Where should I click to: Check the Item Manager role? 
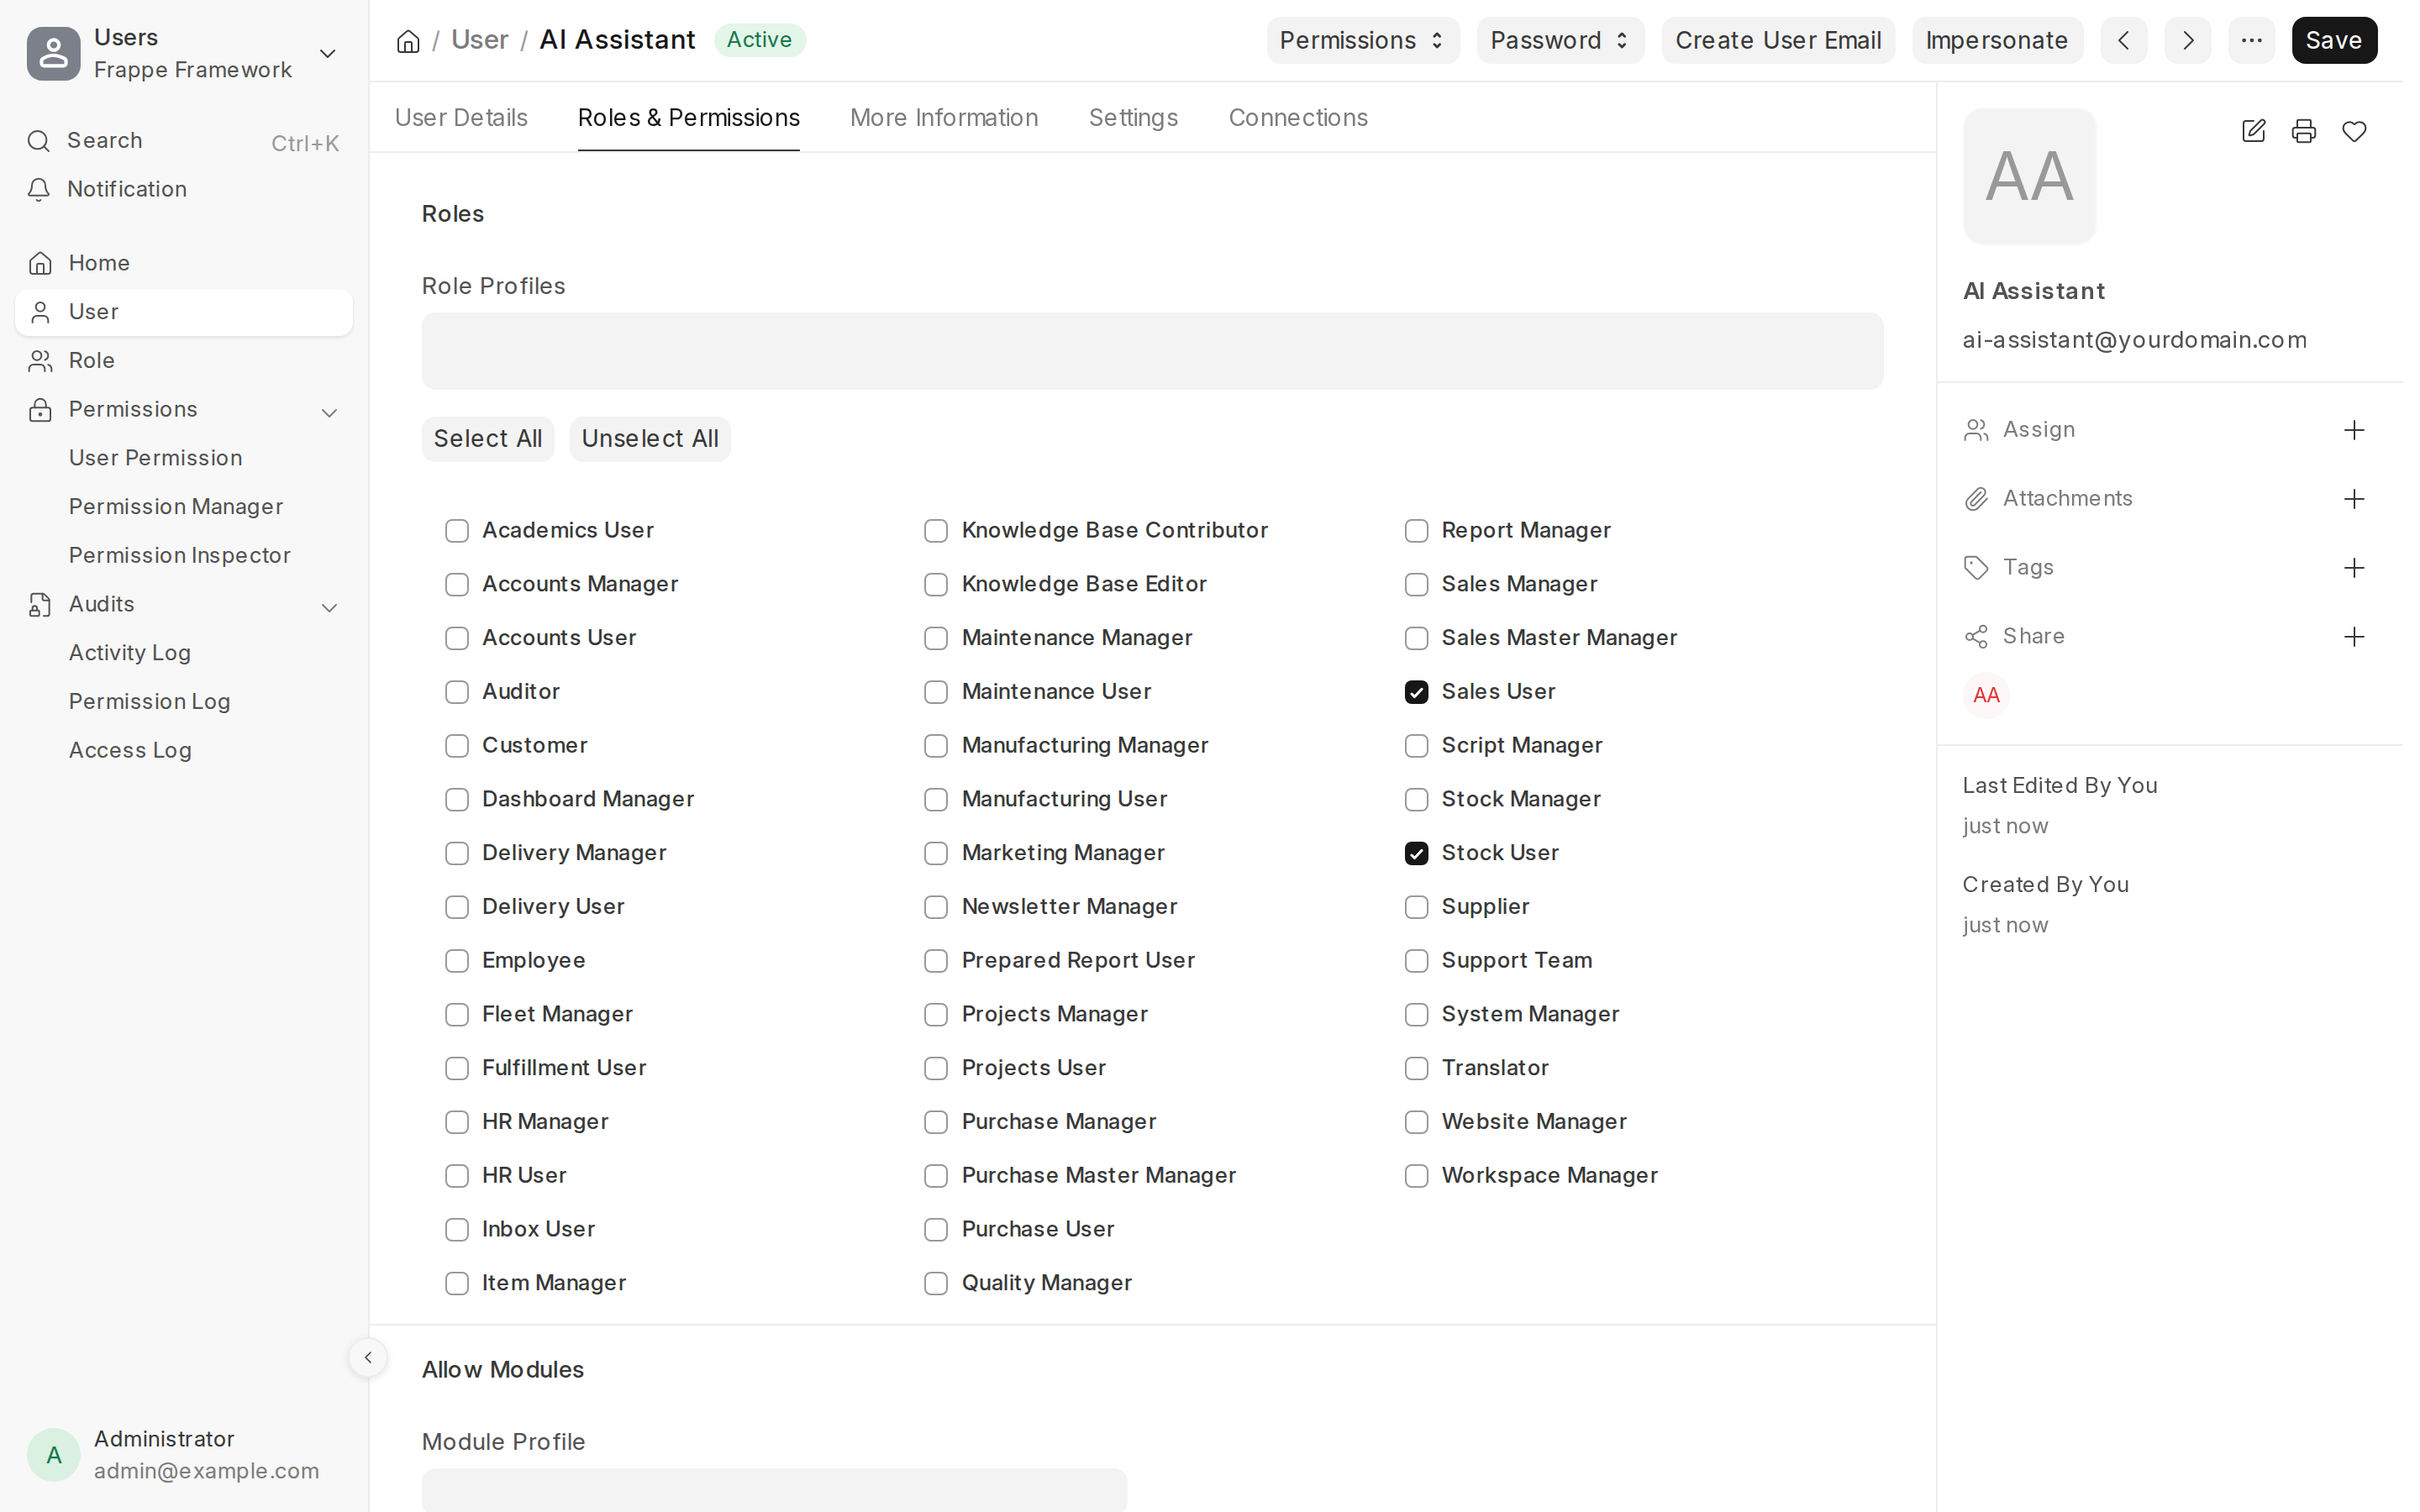(x=457, y=1283)
